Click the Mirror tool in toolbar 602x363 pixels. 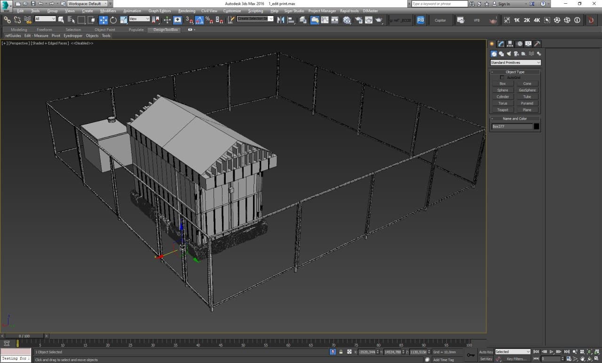point(281,20)
